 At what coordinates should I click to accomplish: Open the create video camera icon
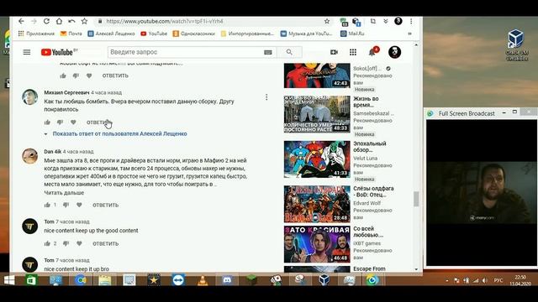pyautogui.click(x=334, y=52)
